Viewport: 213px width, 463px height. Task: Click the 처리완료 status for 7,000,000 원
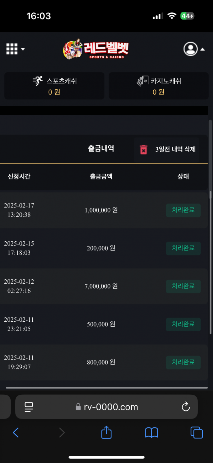point(183,286)
